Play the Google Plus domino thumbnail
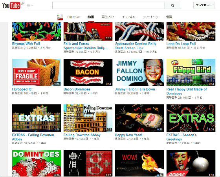The image size is (220, 177). (88, 163)
